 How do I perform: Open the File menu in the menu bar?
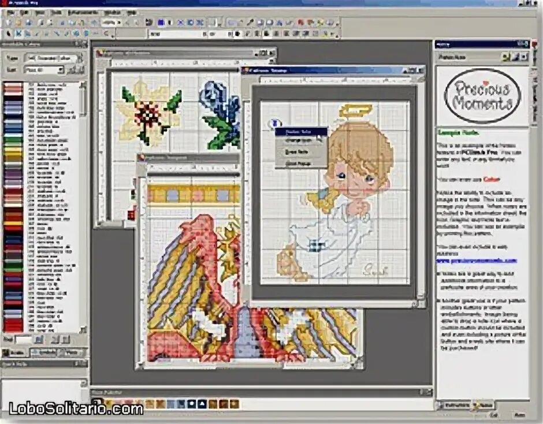pyautogui.click(x=11, y=13)
